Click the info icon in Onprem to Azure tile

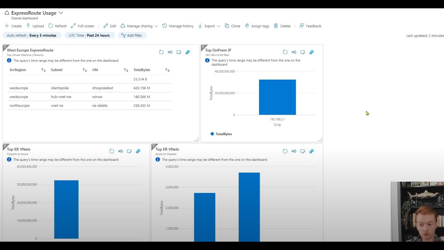(9, 160)
